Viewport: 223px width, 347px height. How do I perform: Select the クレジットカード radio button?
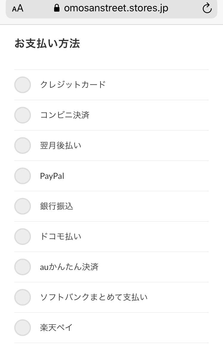pos(23,85)
